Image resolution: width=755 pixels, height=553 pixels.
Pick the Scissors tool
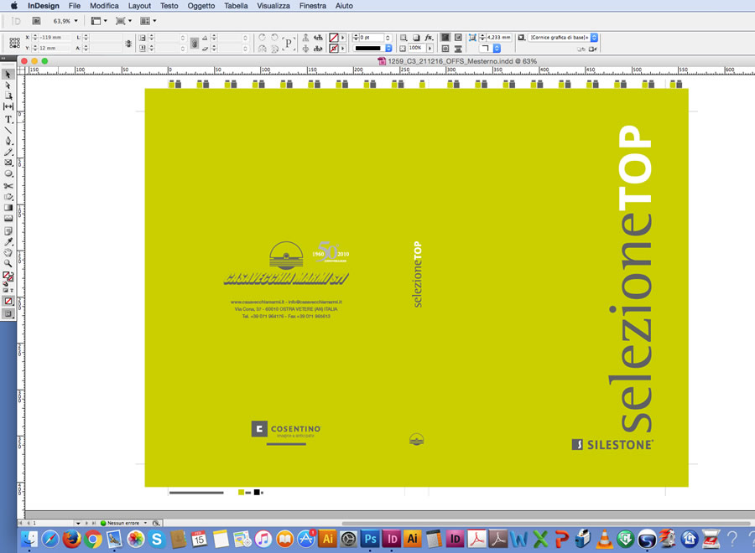[8, 185]
